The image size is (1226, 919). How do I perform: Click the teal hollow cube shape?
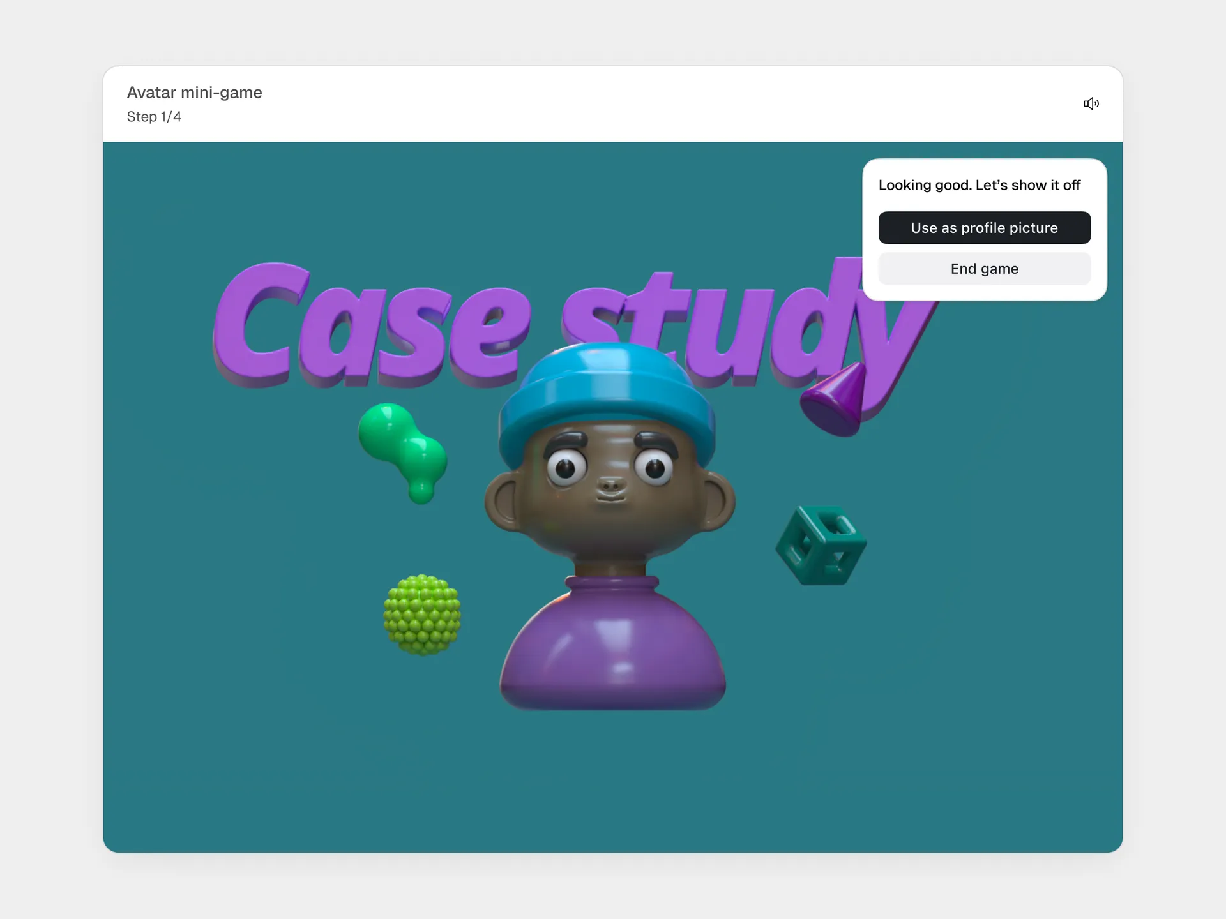tap(821, 546)
